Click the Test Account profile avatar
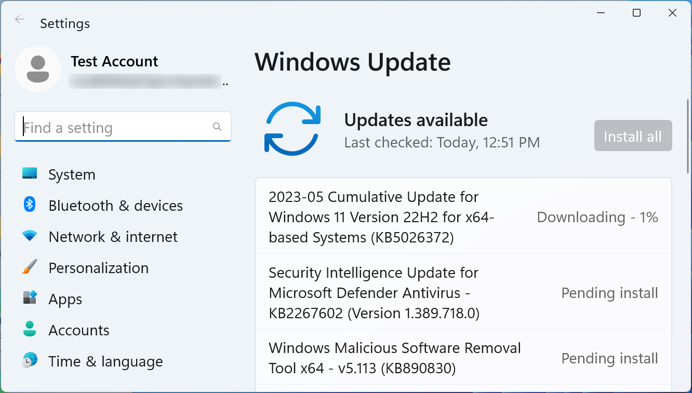The height and width of the screenshot is (393, 692). tap(38, 69)
